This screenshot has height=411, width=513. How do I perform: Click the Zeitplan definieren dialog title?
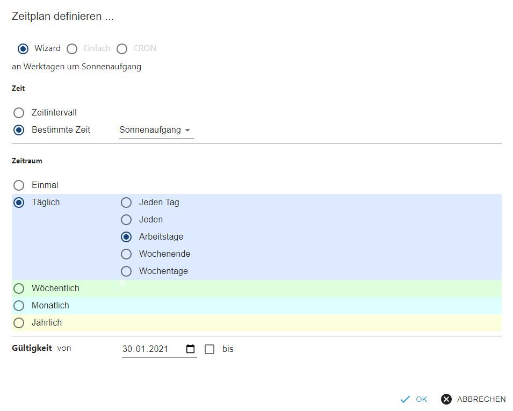[x=63, y=16]
